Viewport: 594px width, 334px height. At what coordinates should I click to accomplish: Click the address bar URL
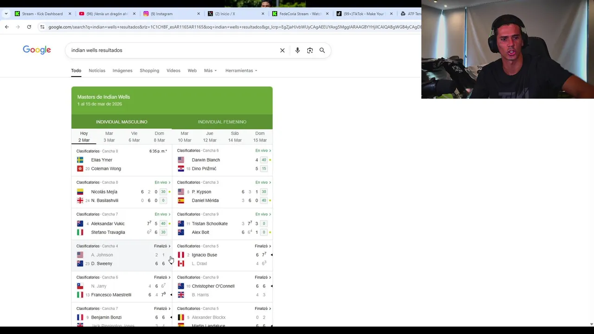(x=234, y=27)
